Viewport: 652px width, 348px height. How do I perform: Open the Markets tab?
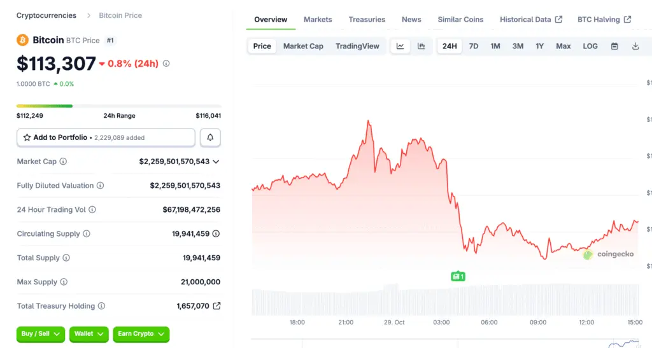click(318, 20)
